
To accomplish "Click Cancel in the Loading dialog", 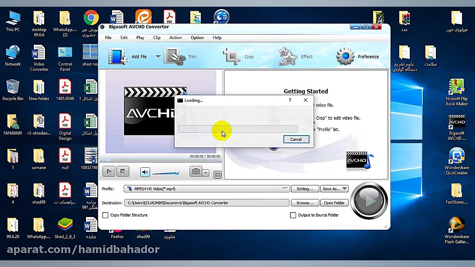I will [x=296, y=139].
